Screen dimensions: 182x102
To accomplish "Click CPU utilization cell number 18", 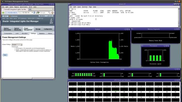I will pyautogui.click(x=115, y=89).
